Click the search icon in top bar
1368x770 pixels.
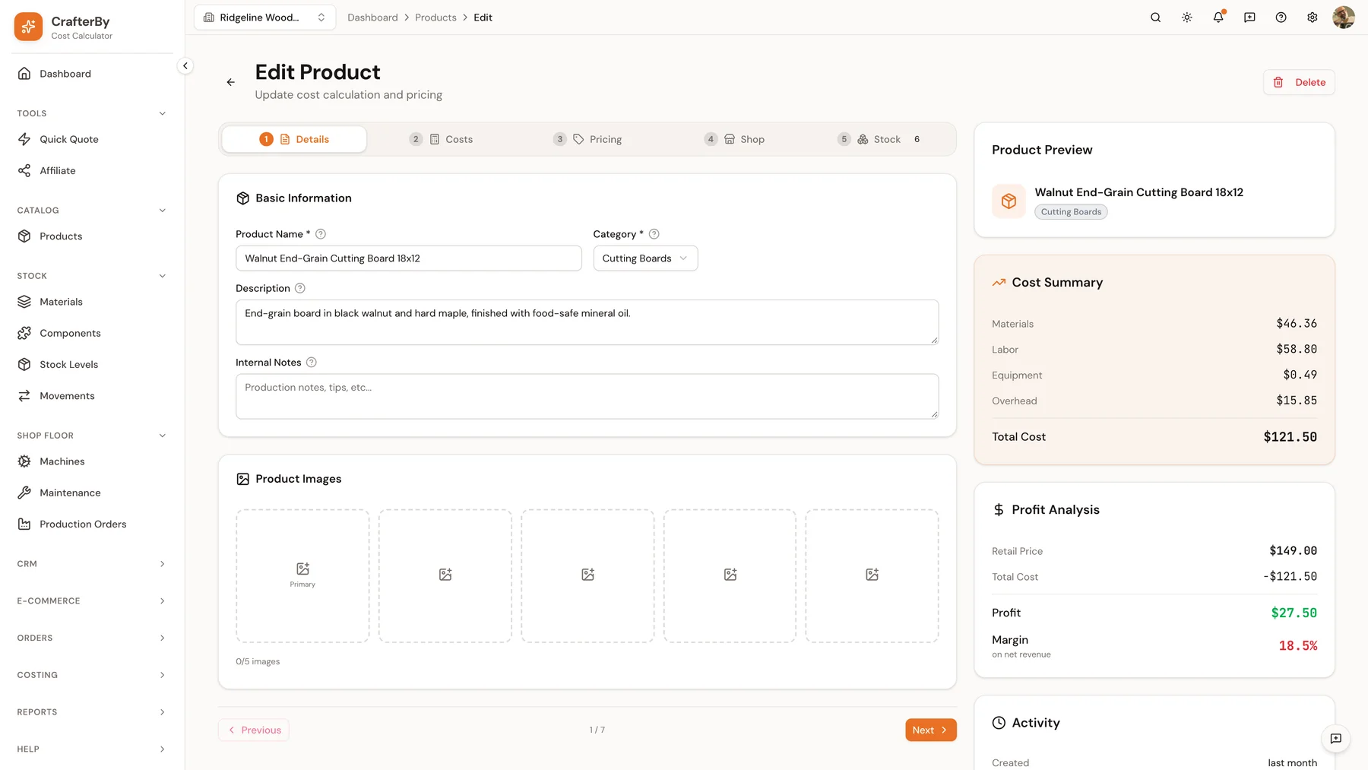coord(1155,17)
